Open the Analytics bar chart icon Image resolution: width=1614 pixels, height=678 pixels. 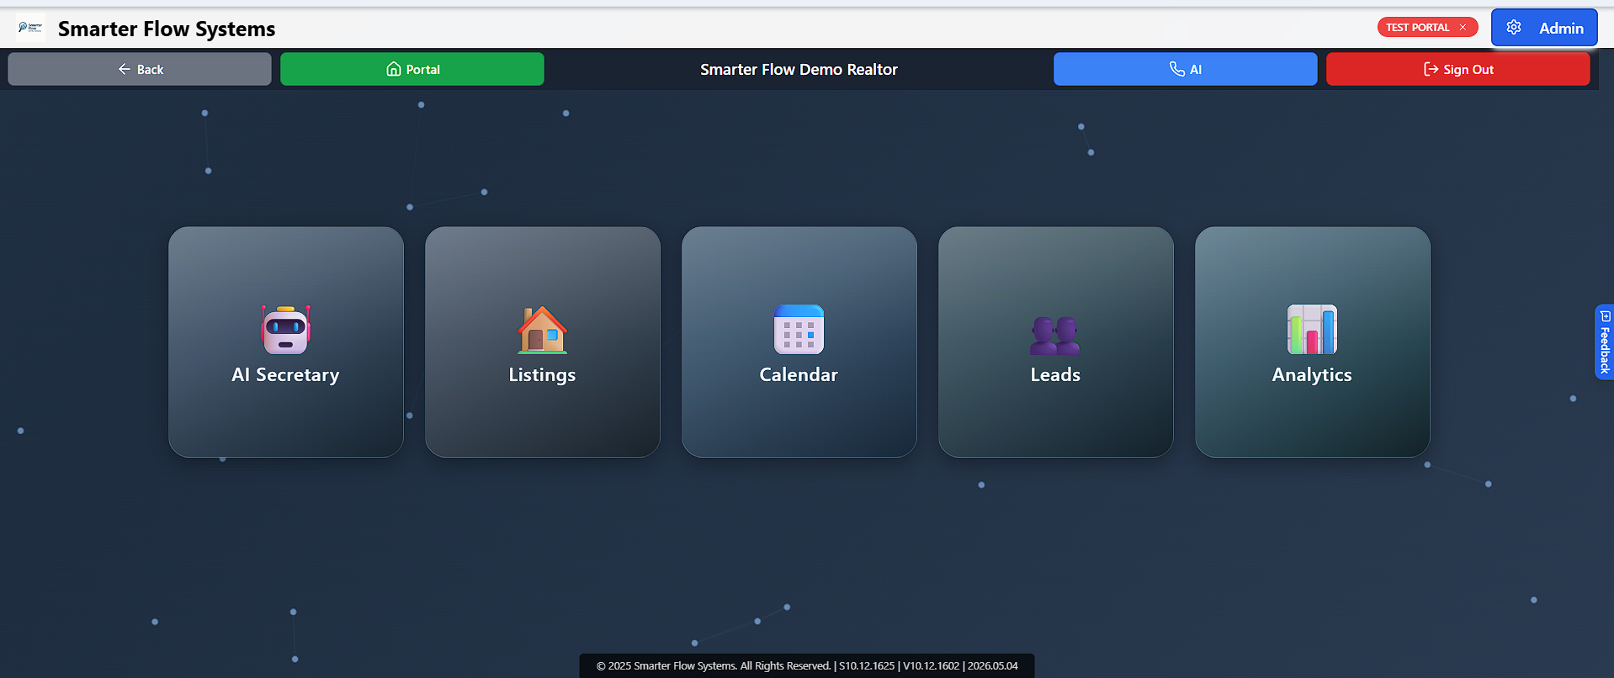[1312, 329]
